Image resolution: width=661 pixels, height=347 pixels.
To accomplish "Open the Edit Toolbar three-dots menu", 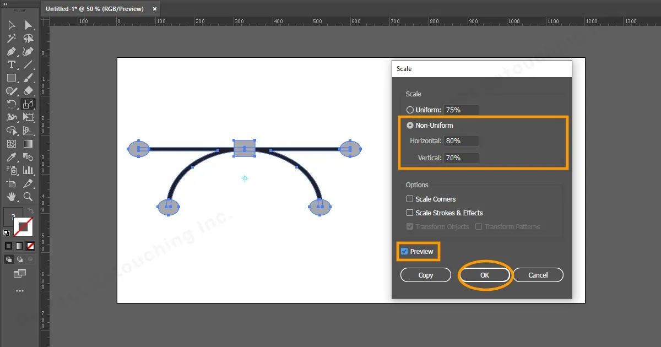I will point(20,290).
